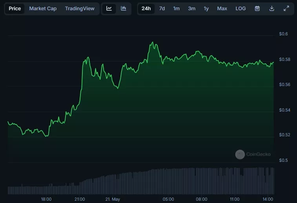Choose the 7d time range
The width and height of the screenshot is (297, 203).
162,9
